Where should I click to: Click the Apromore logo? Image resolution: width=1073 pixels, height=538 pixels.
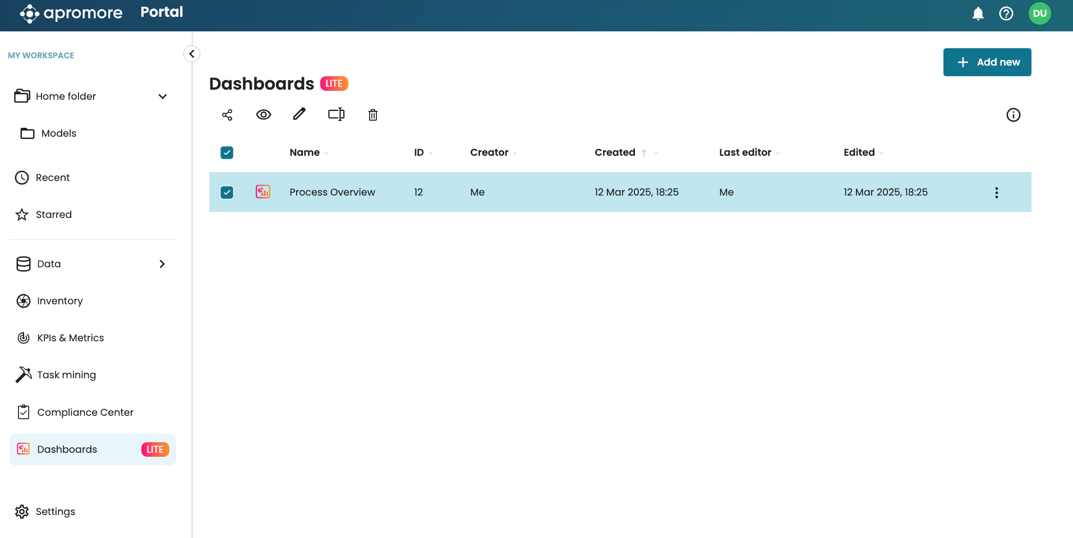(71, 13)
